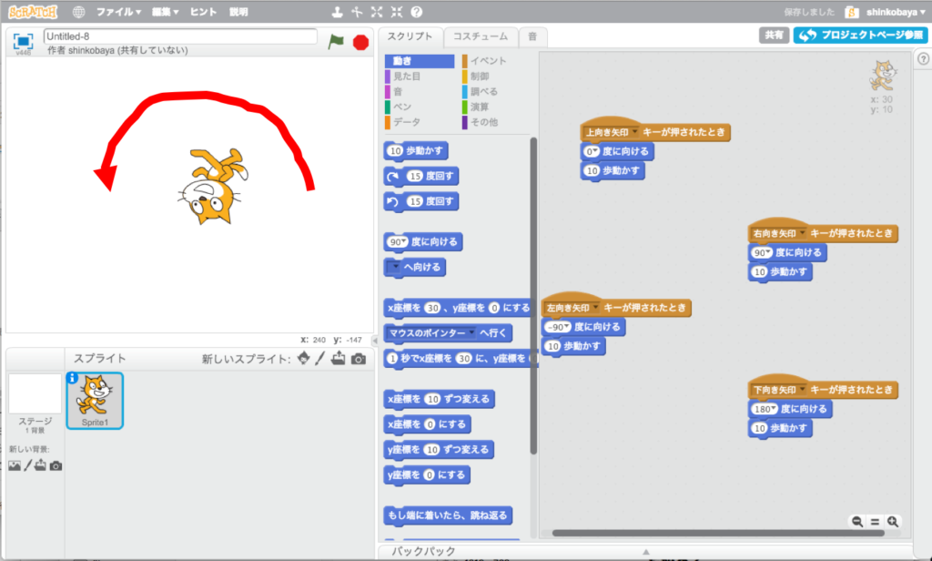Zoom in on the scripts area
932x561 pixels.
tap(893, 521)
